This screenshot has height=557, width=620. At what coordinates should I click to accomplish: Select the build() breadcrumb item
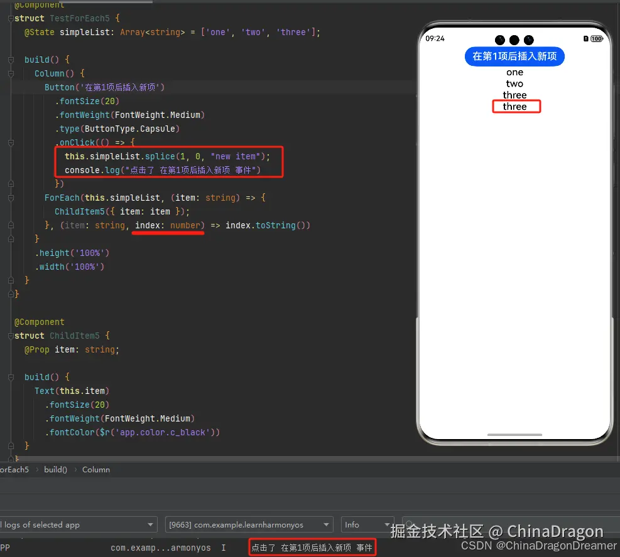(x=55, y=469)
